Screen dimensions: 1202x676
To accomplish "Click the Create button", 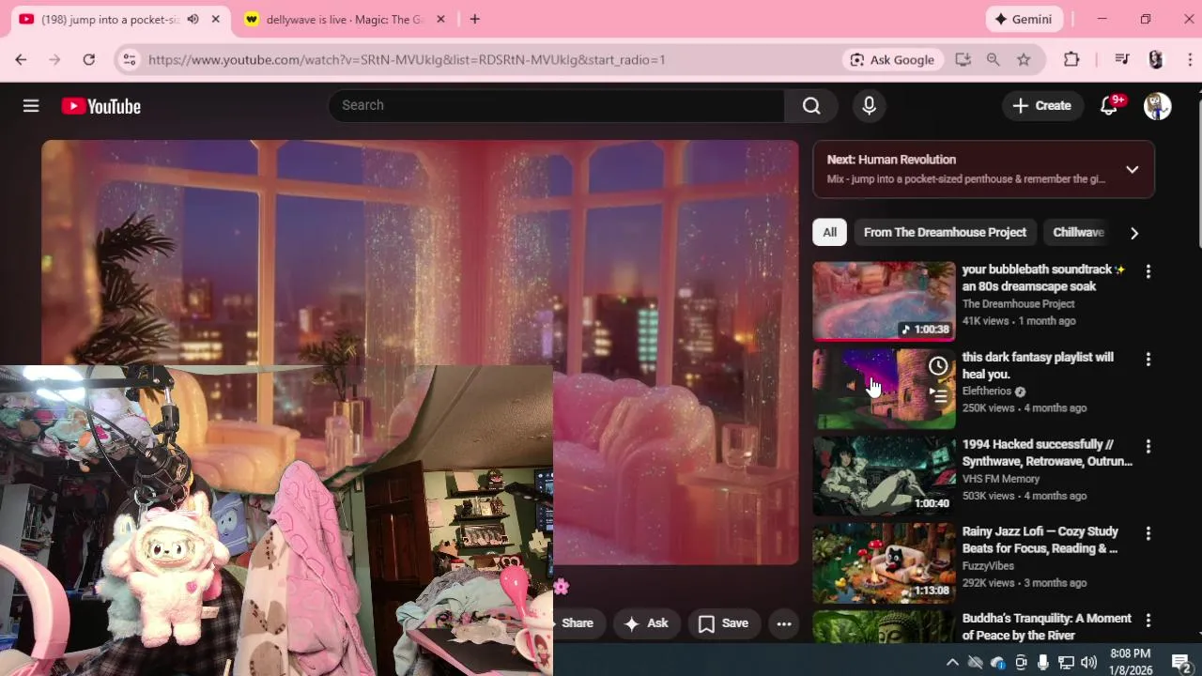I will point(1041,106).
